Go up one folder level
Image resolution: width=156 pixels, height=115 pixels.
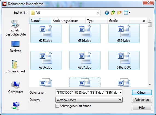[x=113, y=13]
